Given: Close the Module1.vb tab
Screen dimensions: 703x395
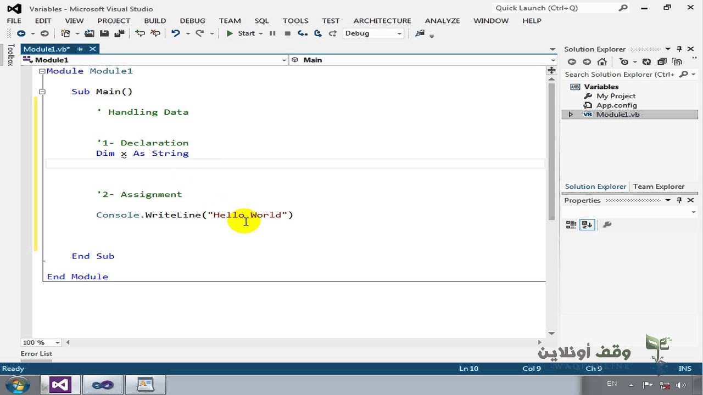Looking at the screenshot, I should coord(93,49).
